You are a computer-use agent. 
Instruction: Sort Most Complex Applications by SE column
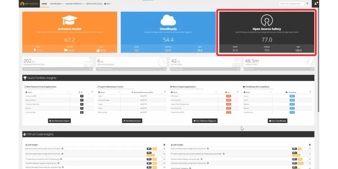coord(237,92)
